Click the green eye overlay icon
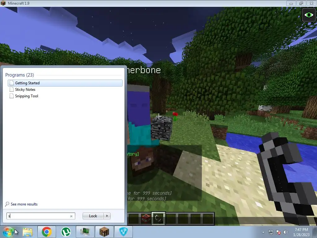Viewport: 317px width, 238px height. click(309, 15)
